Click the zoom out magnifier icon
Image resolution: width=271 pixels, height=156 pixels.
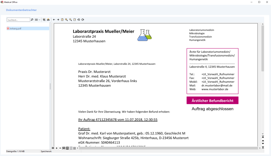[x=71, y=20]
